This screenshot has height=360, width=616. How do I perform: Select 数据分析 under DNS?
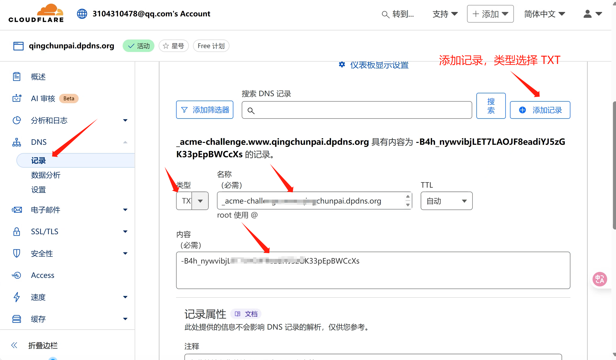pyautogui.click(x=46, y=175)
